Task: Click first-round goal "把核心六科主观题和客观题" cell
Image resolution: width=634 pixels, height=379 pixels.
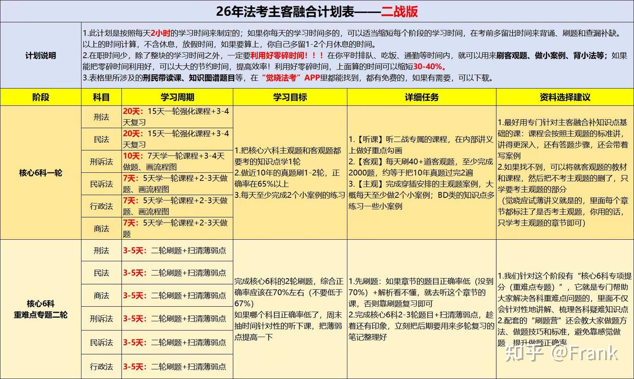Action: [290, 173]
